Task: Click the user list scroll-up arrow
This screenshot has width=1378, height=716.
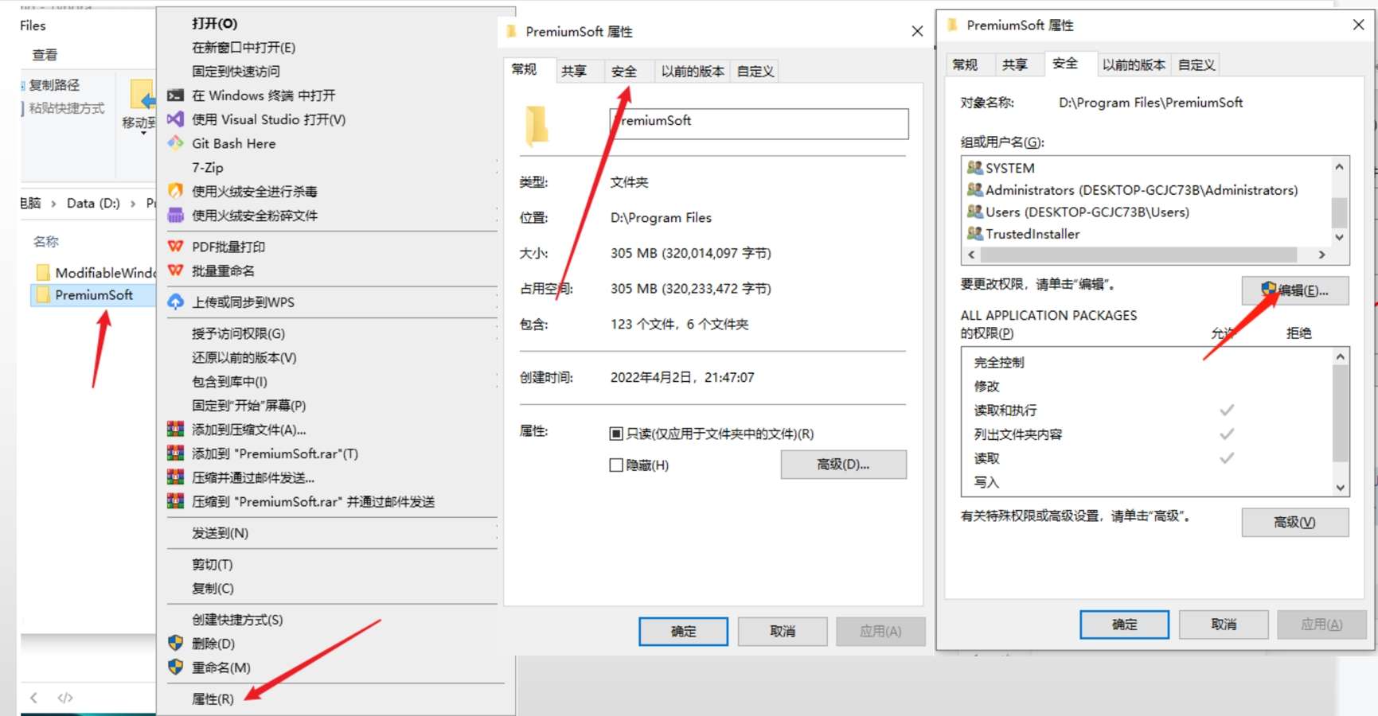Action: (1339, 166)
